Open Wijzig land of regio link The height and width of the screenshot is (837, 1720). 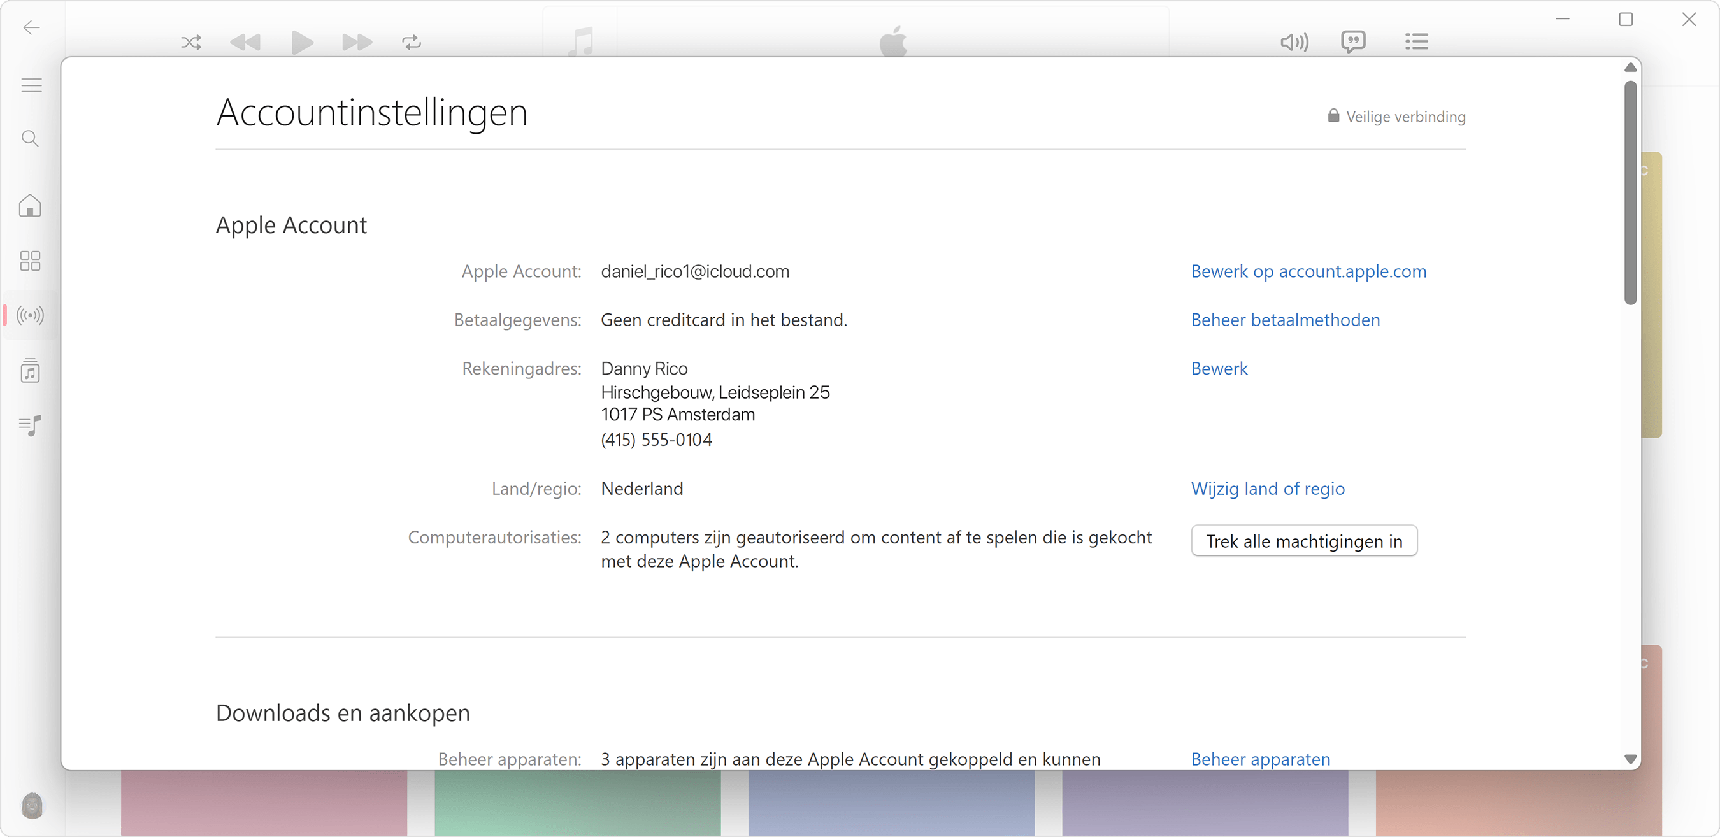point(1268,489)
